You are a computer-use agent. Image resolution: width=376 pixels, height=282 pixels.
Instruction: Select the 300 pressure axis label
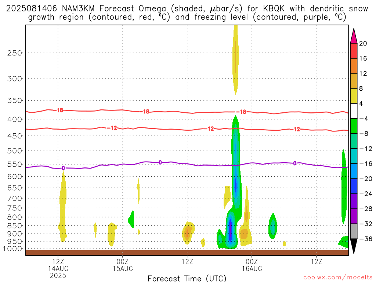[x=15, y=79]
